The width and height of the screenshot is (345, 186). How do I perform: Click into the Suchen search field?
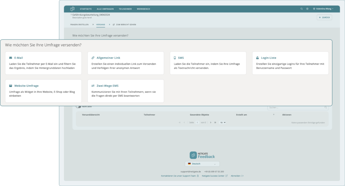click(298, 107)
